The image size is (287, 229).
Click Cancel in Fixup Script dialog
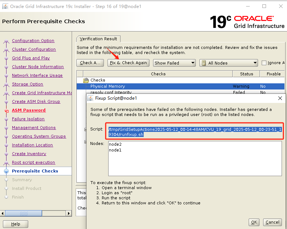pyautogui.click(x=273, y=222)
